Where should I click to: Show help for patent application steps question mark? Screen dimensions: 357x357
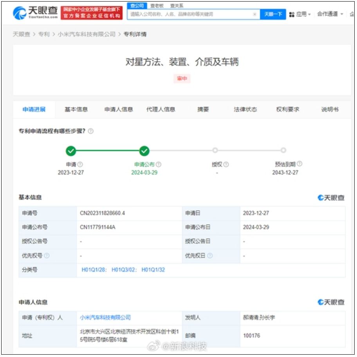pos(90,131)
